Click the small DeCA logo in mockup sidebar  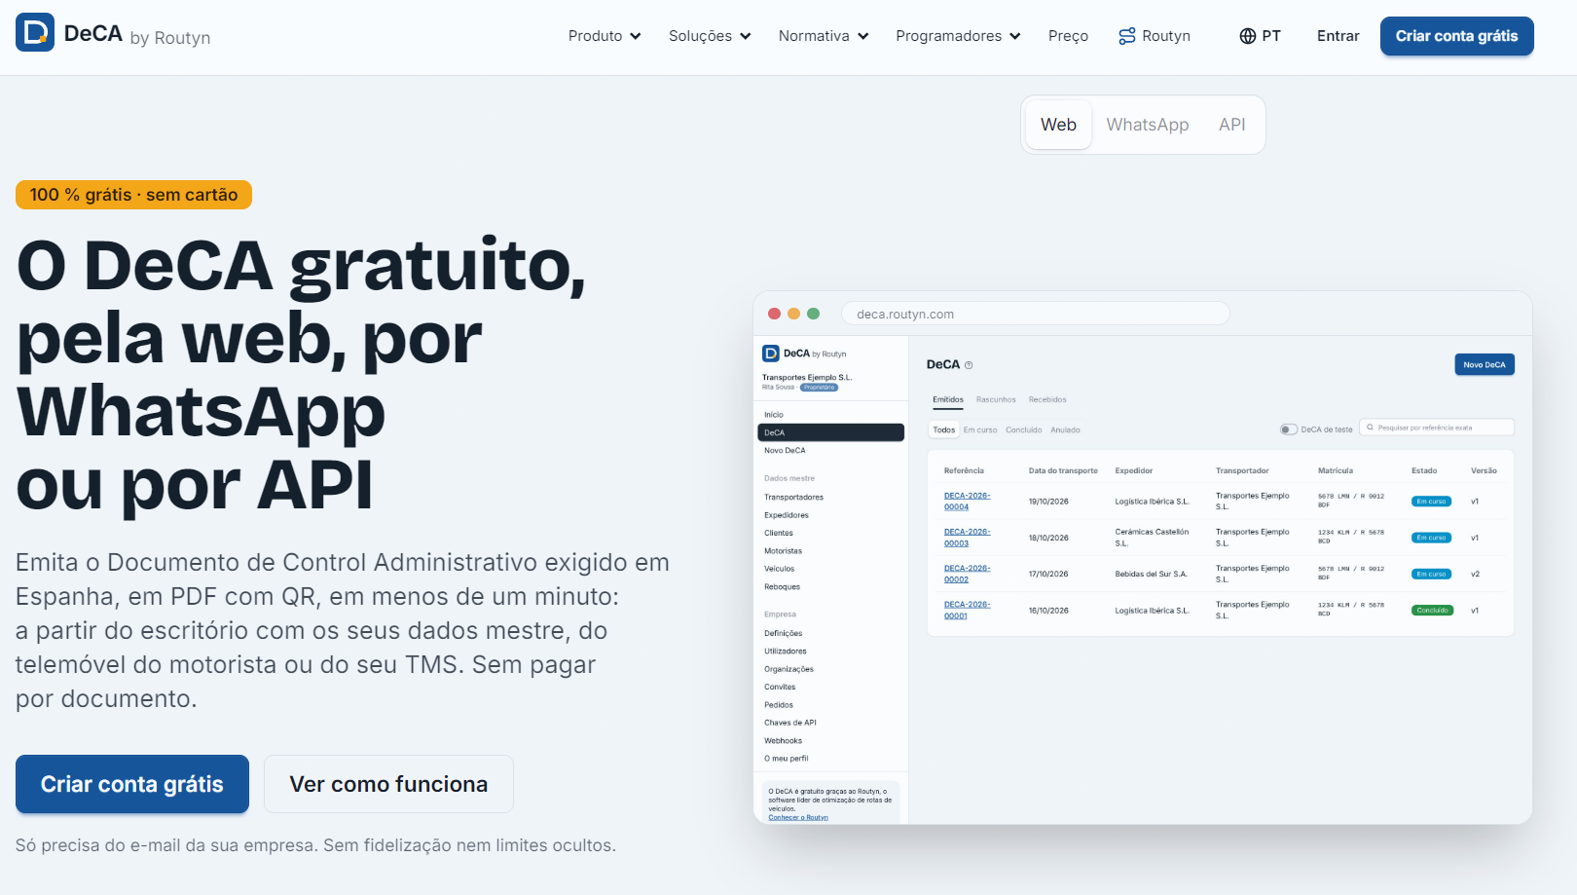771,354
